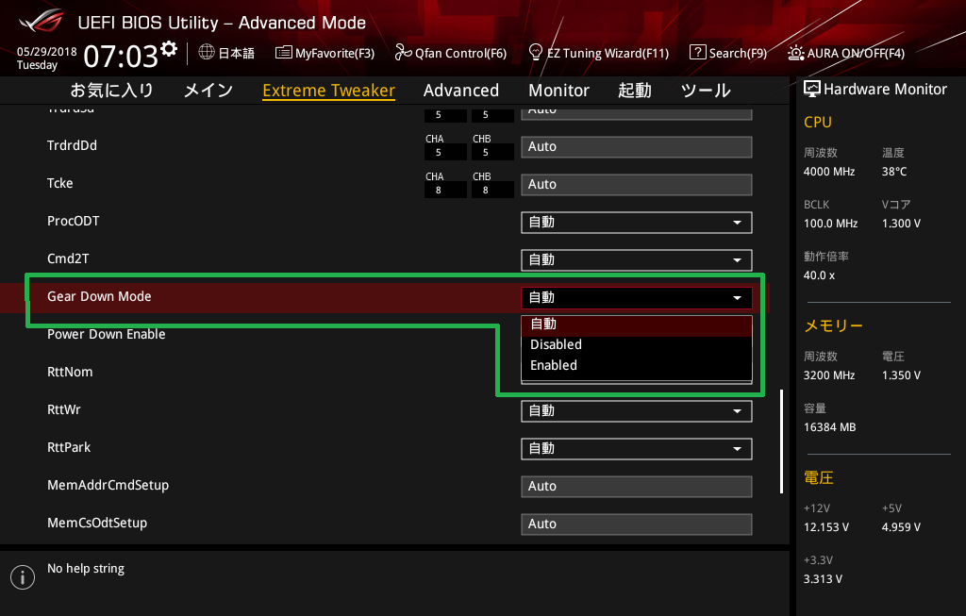
Task: Expand the Cmd2T dropdown
Action: tap(637, 260)
